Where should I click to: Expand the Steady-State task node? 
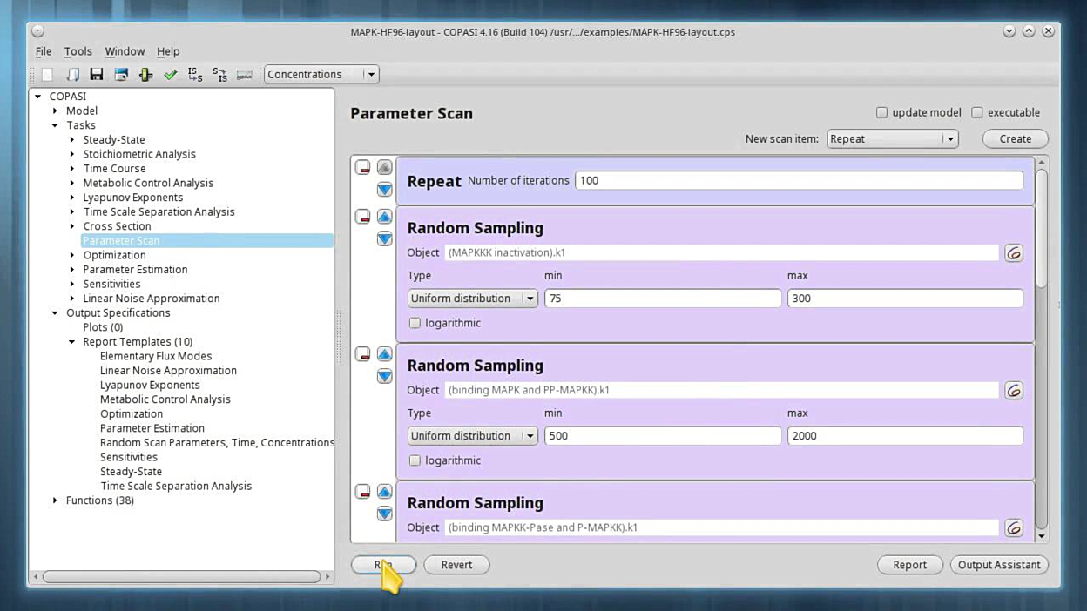(72, 140)
